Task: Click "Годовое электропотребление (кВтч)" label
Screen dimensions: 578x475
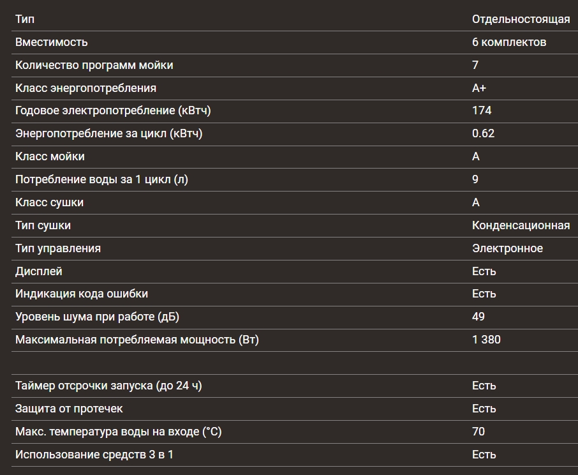Action: 113,110
